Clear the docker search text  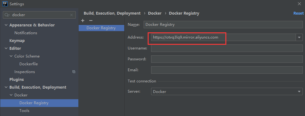pos(71,15)
